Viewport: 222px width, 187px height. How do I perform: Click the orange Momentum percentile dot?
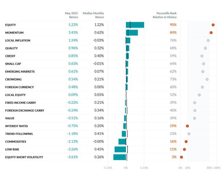(211, 33)
